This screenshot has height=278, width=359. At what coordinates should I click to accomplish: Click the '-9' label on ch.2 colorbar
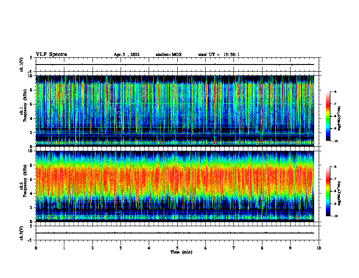click(335, 204)
